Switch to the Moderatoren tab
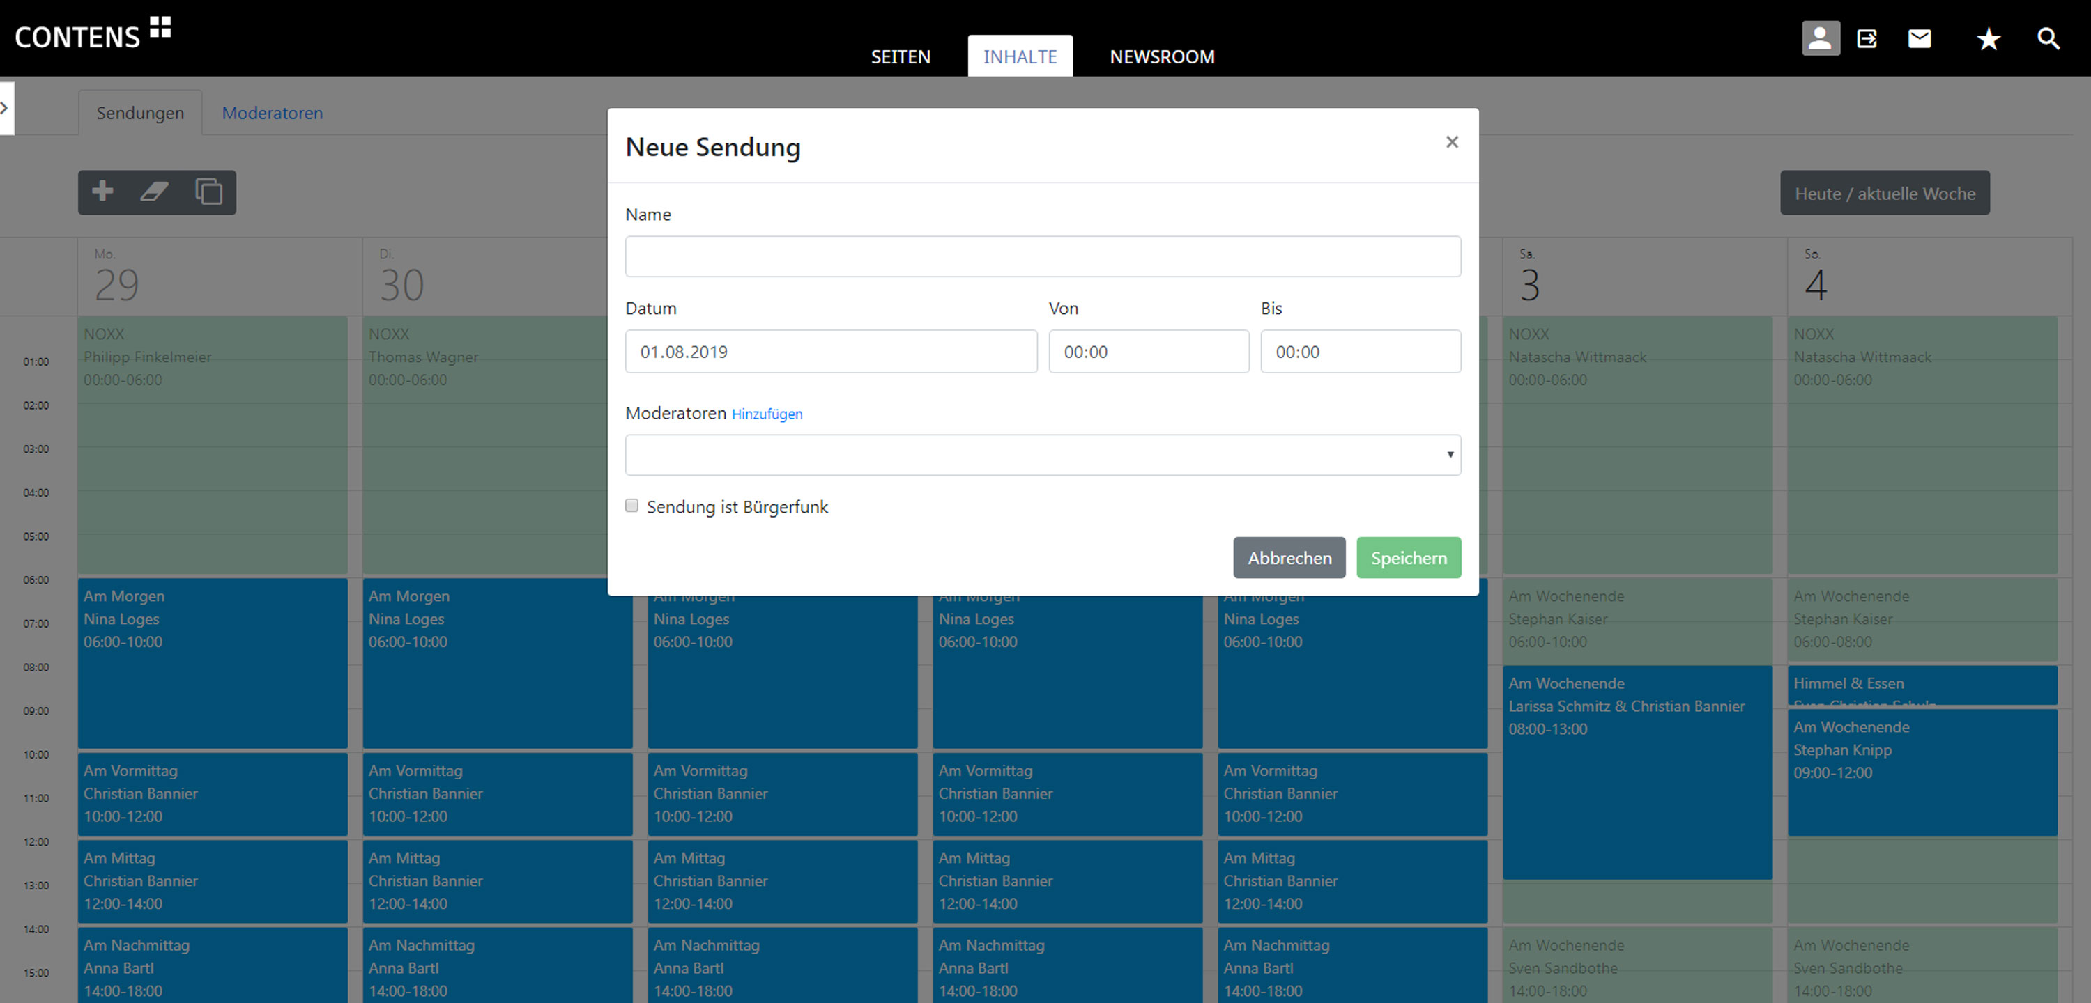Viewport: 2091px width, 1003px height. [x=272, y=113]
